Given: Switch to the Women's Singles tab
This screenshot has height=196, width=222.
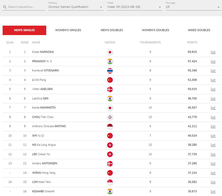Looking at the screenshot, I should (x=68, y=30).
